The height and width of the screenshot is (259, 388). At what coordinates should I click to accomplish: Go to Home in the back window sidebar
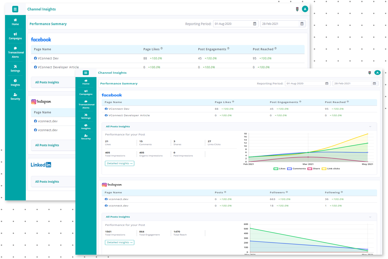point(15,22)
